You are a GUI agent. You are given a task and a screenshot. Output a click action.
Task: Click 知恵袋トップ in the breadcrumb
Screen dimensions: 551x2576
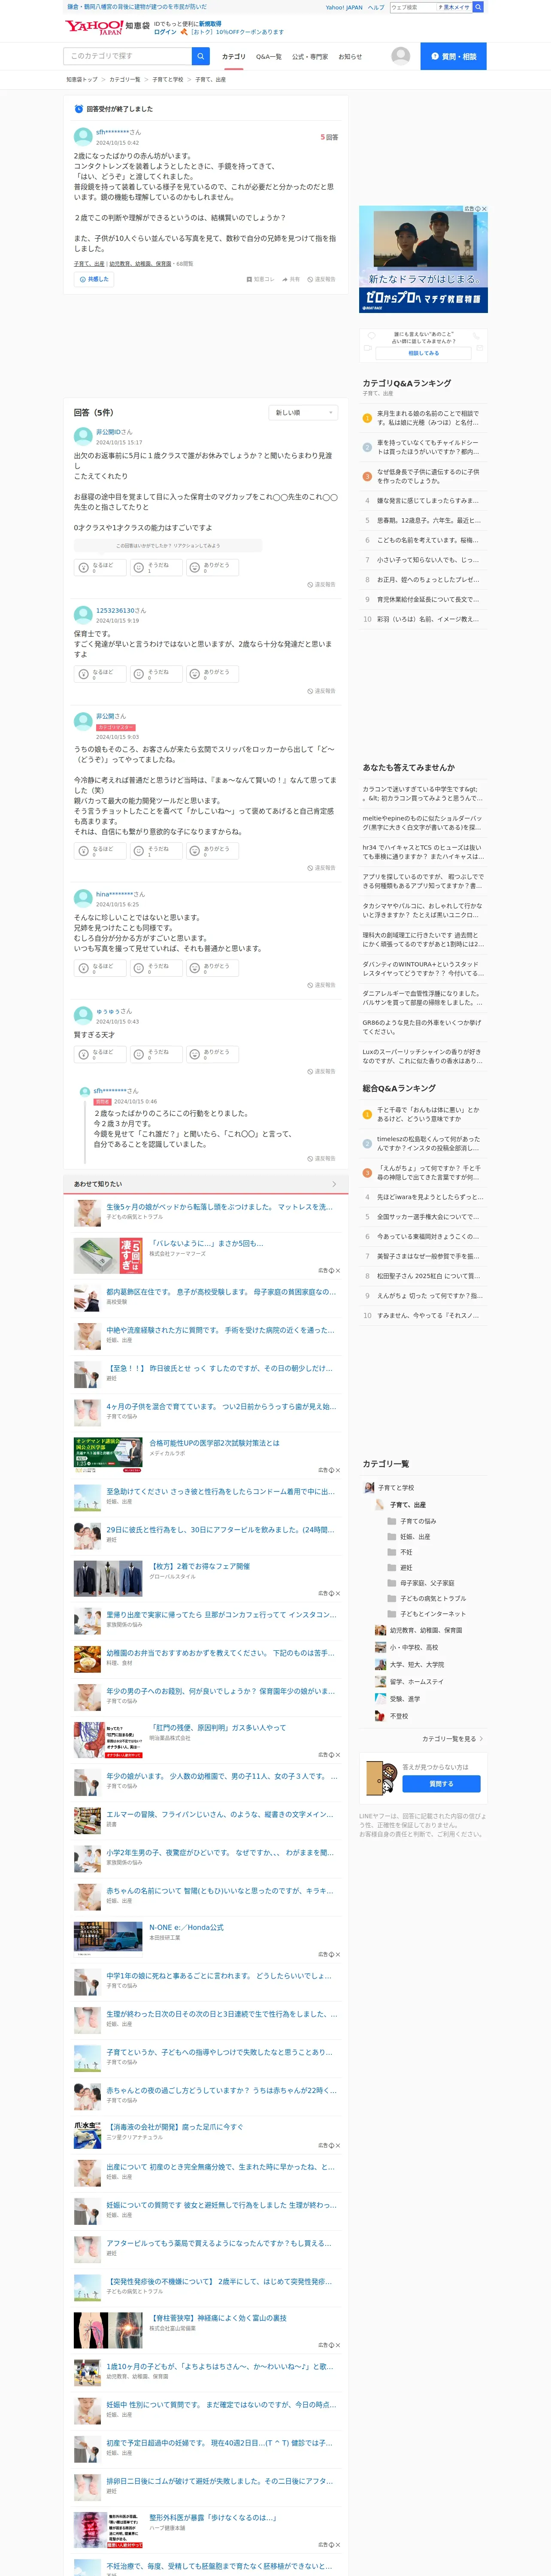pos(82,79)
